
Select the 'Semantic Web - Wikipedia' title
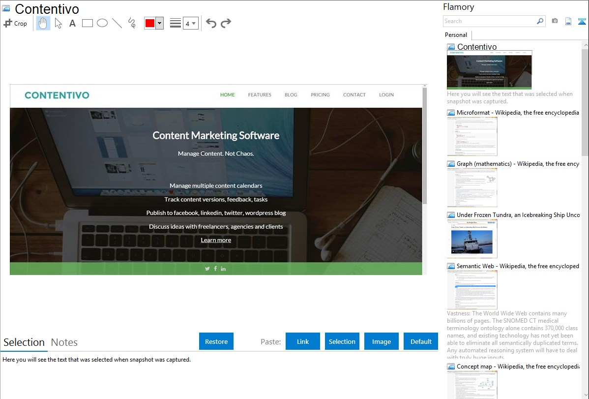[518, 266]
